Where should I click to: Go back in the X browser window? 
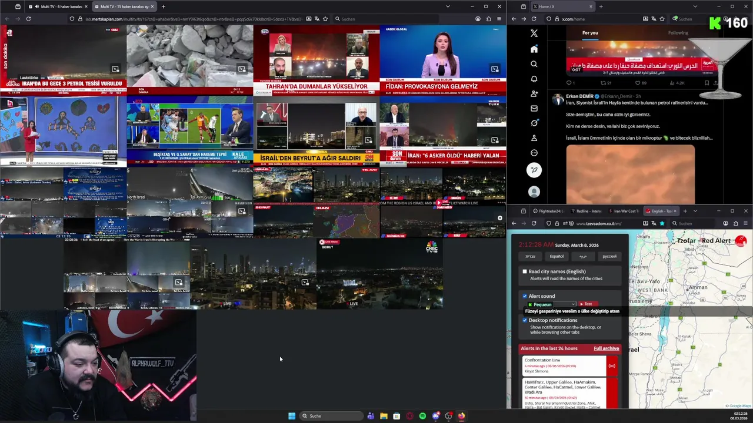point(514,19)
